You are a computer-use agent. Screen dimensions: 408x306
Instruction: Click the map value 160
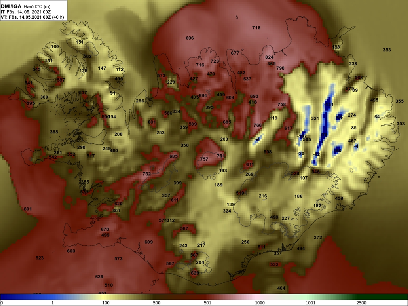point(55,47)
